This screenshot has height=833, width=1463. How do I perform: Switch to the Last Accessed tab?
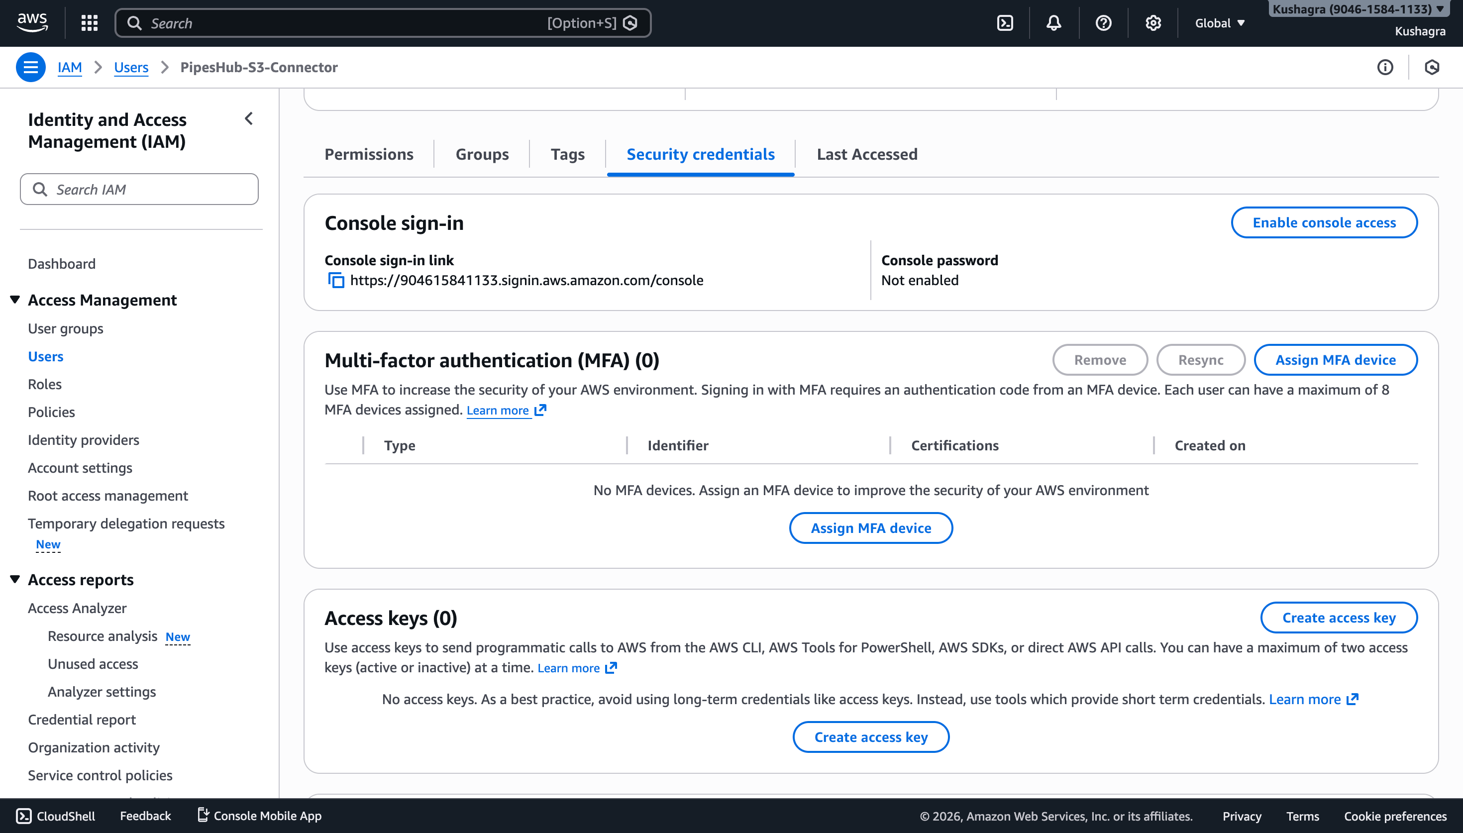pos(867,154)
